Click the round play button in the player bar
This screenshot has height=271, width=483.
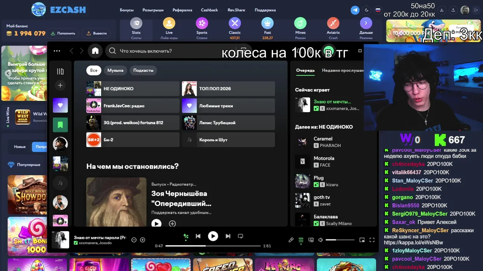(x=213, y=236)
